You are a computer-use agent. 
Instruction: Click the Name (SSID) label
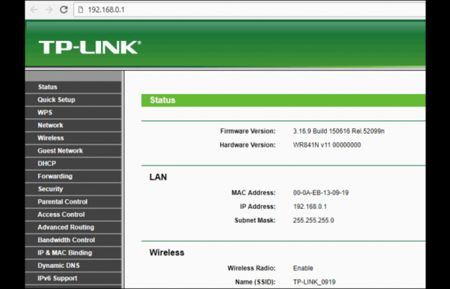(x=255, y=282)
